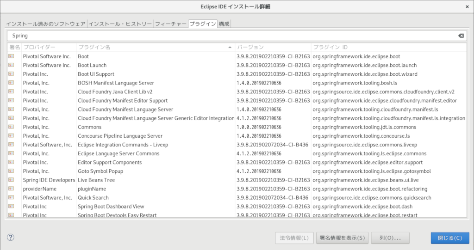Click signed icon in Quick Search row
The width and height of the screenshot is (474, 250).
pyautogui.click(x=11, y=198)
